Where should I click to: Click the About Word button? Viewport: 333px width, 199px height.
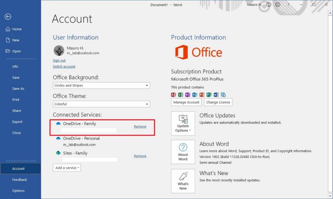pyautogui.click(x=183, y=152)
